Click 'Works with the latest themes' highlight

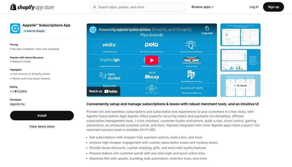click(31, 79)
